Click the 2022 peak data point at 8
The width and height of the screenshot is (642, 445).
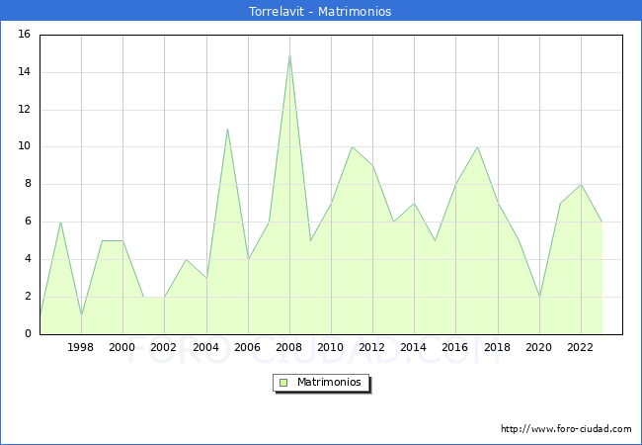pyautogui.click(x=582, y=185)
